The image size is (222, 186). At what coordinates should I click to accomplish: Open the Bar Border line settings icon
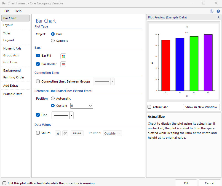63,64
